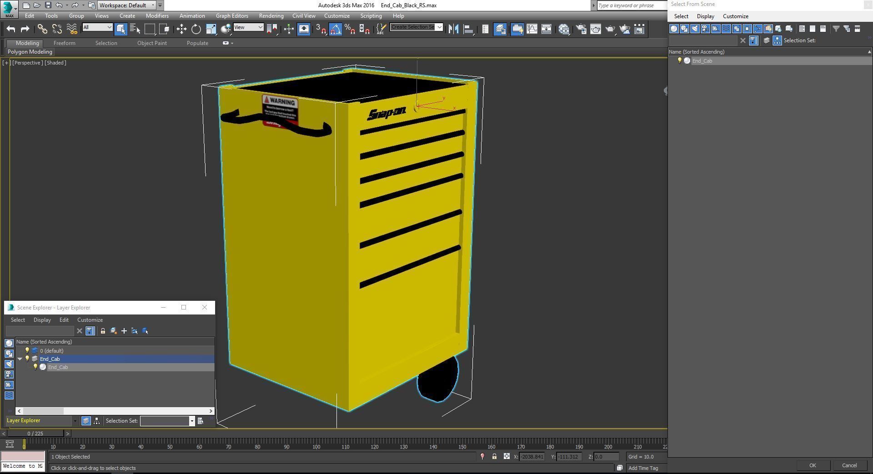Screen dimensions: 873x474
Task: Open the Render Setup dialog
Action: pos(581,29)
